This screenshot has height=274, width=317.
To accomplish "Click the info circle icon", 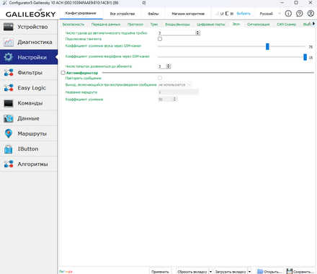I will tap(288, 14).
